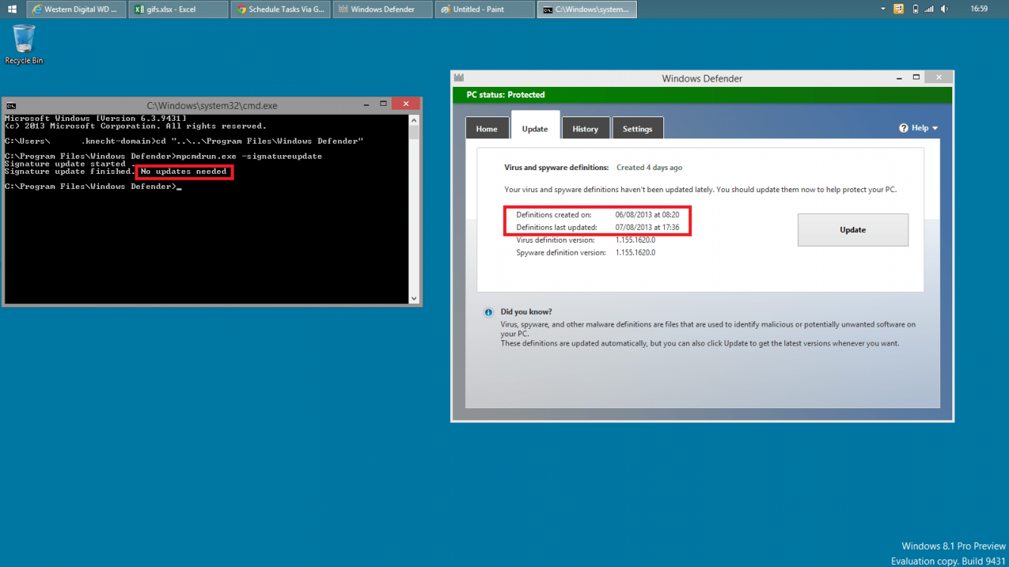Click the 'Did you know?' heading
Image resolution: width=1009 pixels, height=567 pixels.
[x=526, y=311]
